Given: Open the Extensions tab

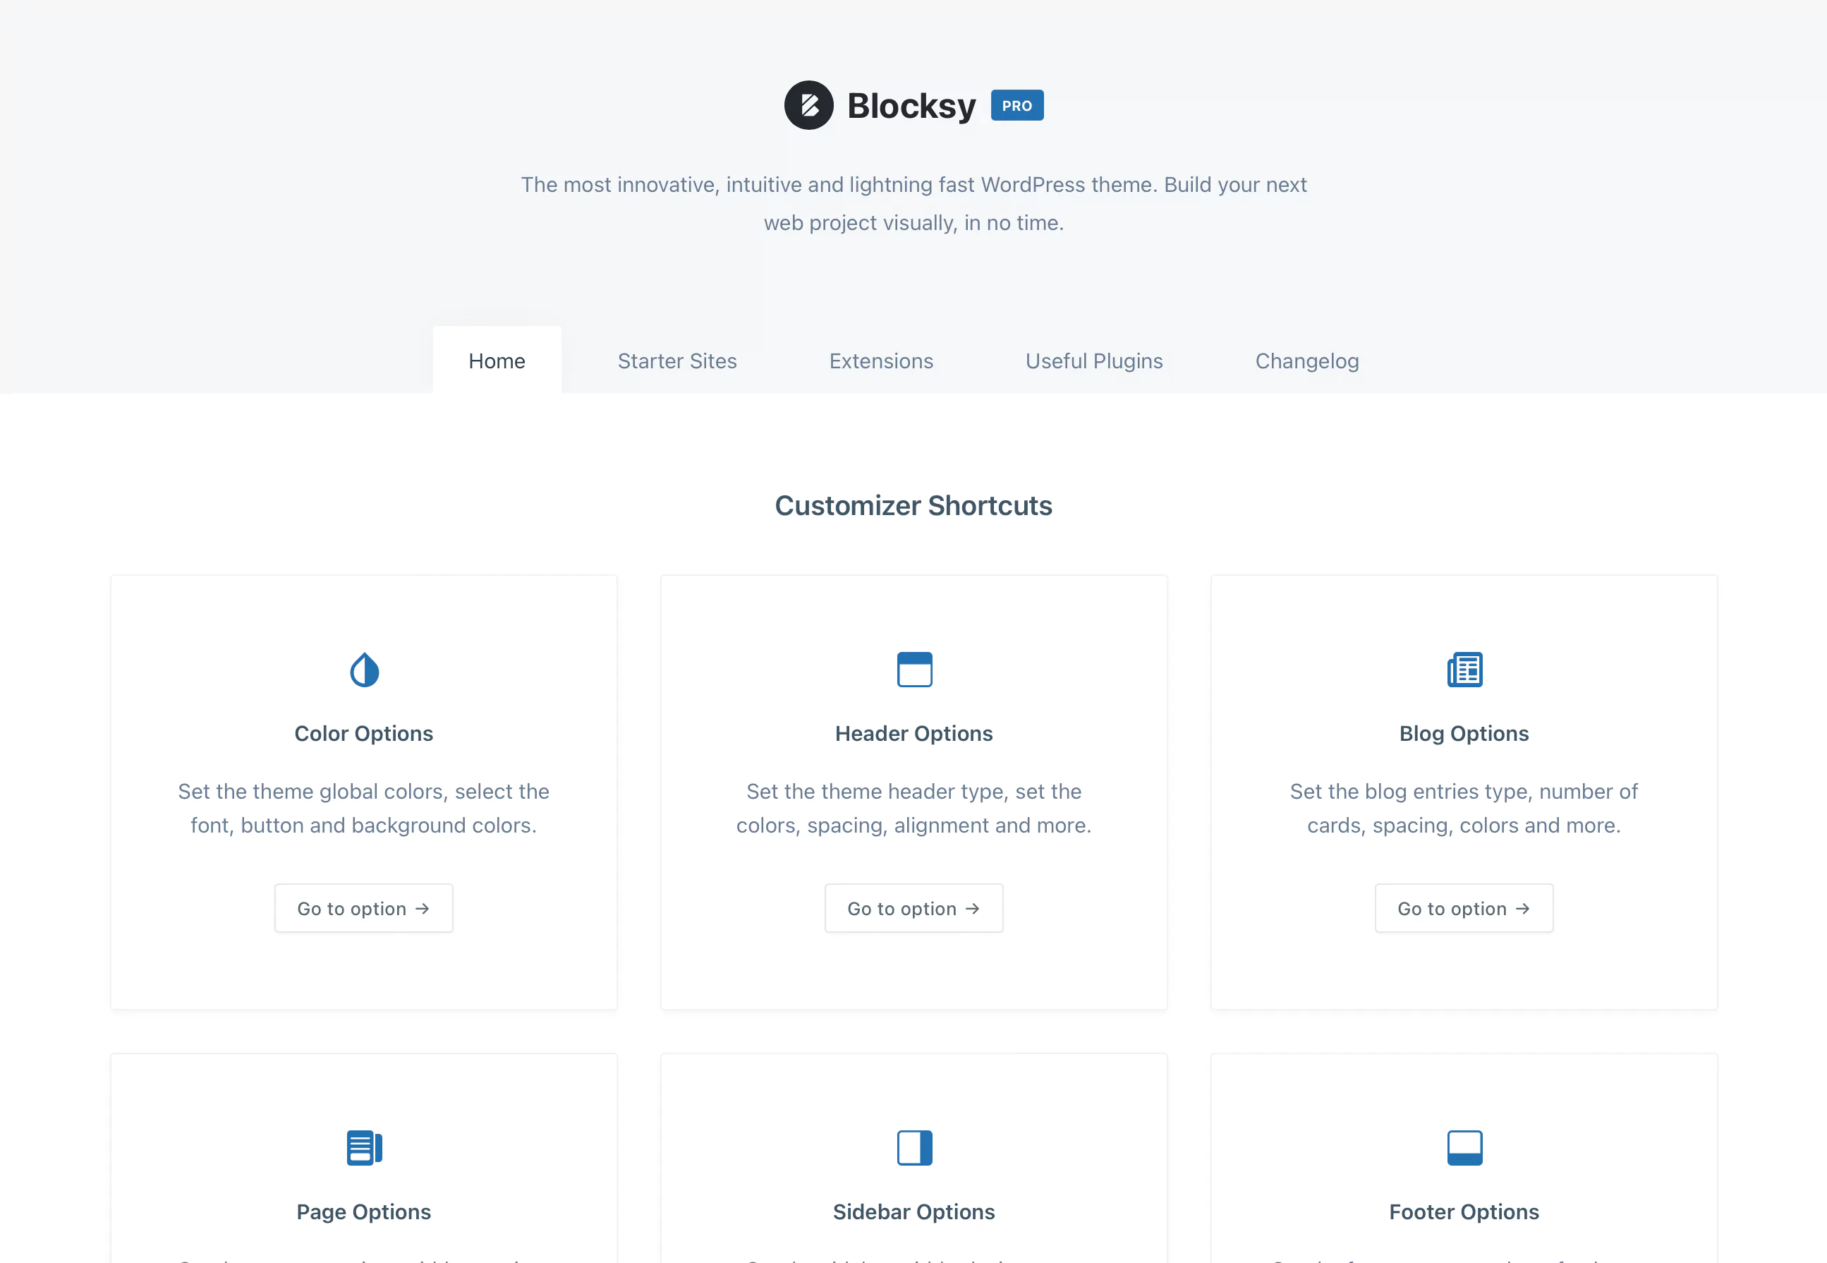Looking at the screenshot, I should tap(880, 361).
